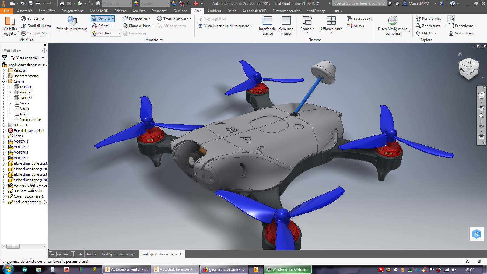Activate the Orbita orbit tool
487x274 pixels.
[x=424, y=33]
